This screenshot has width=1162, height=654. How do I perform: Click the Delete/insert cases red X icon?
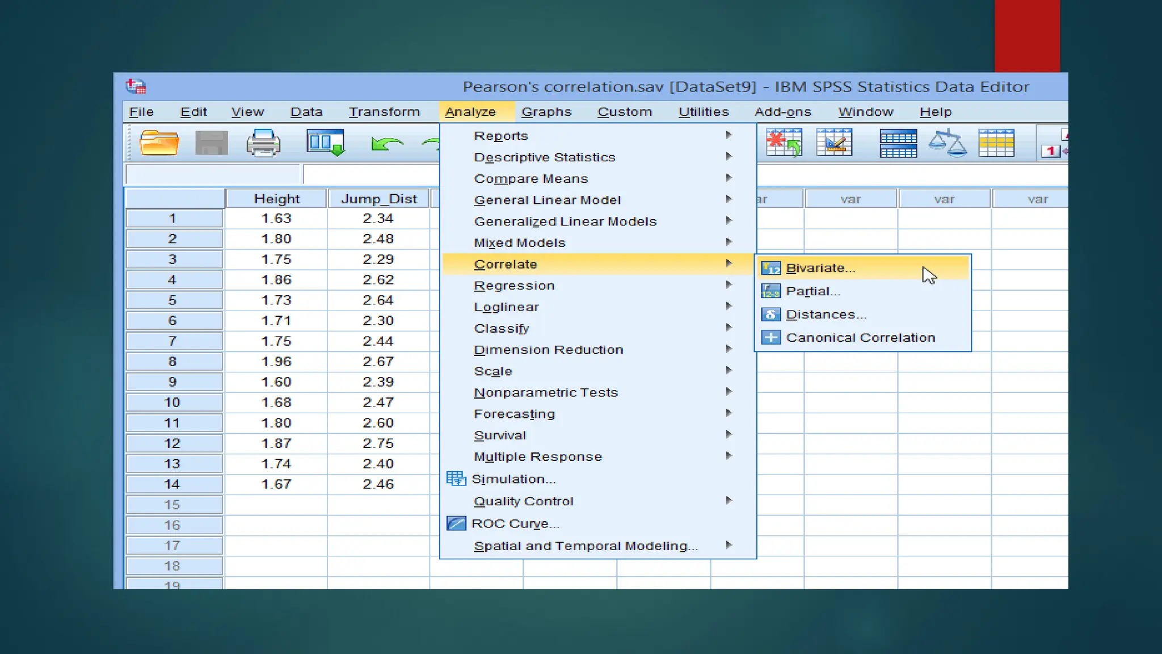(x=784, y=142)
